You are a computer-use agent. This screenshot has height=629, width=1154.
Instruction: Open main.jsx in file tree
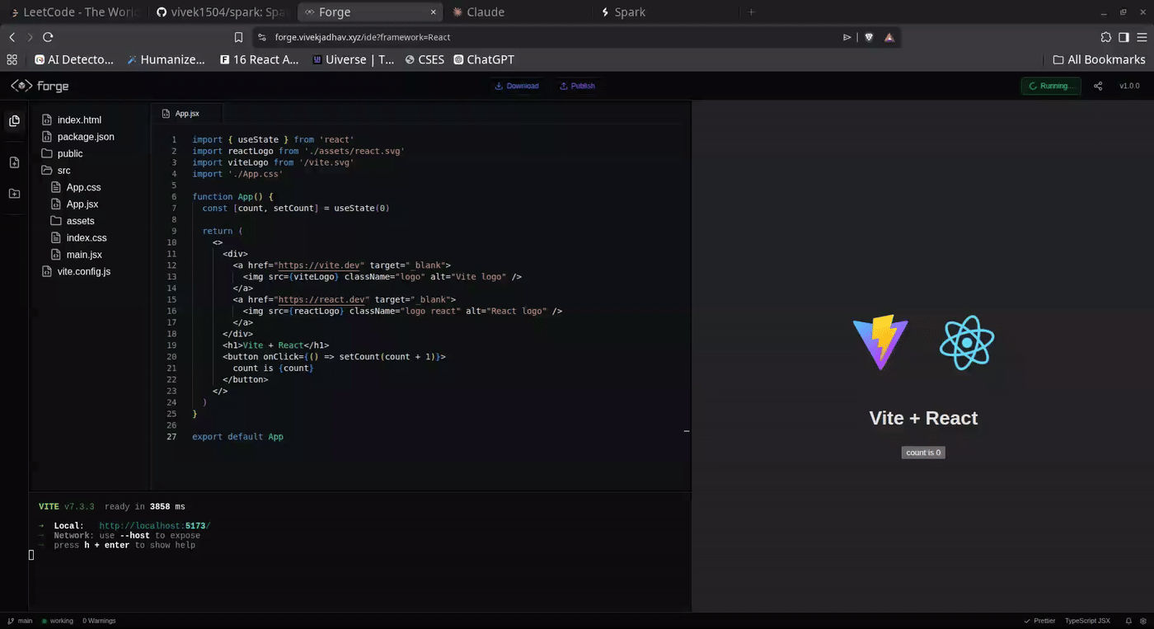tap(76, 255)
